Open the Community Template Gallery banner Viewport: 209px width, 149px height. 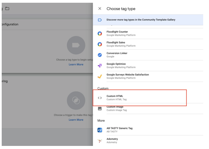(x=148, y=20)
